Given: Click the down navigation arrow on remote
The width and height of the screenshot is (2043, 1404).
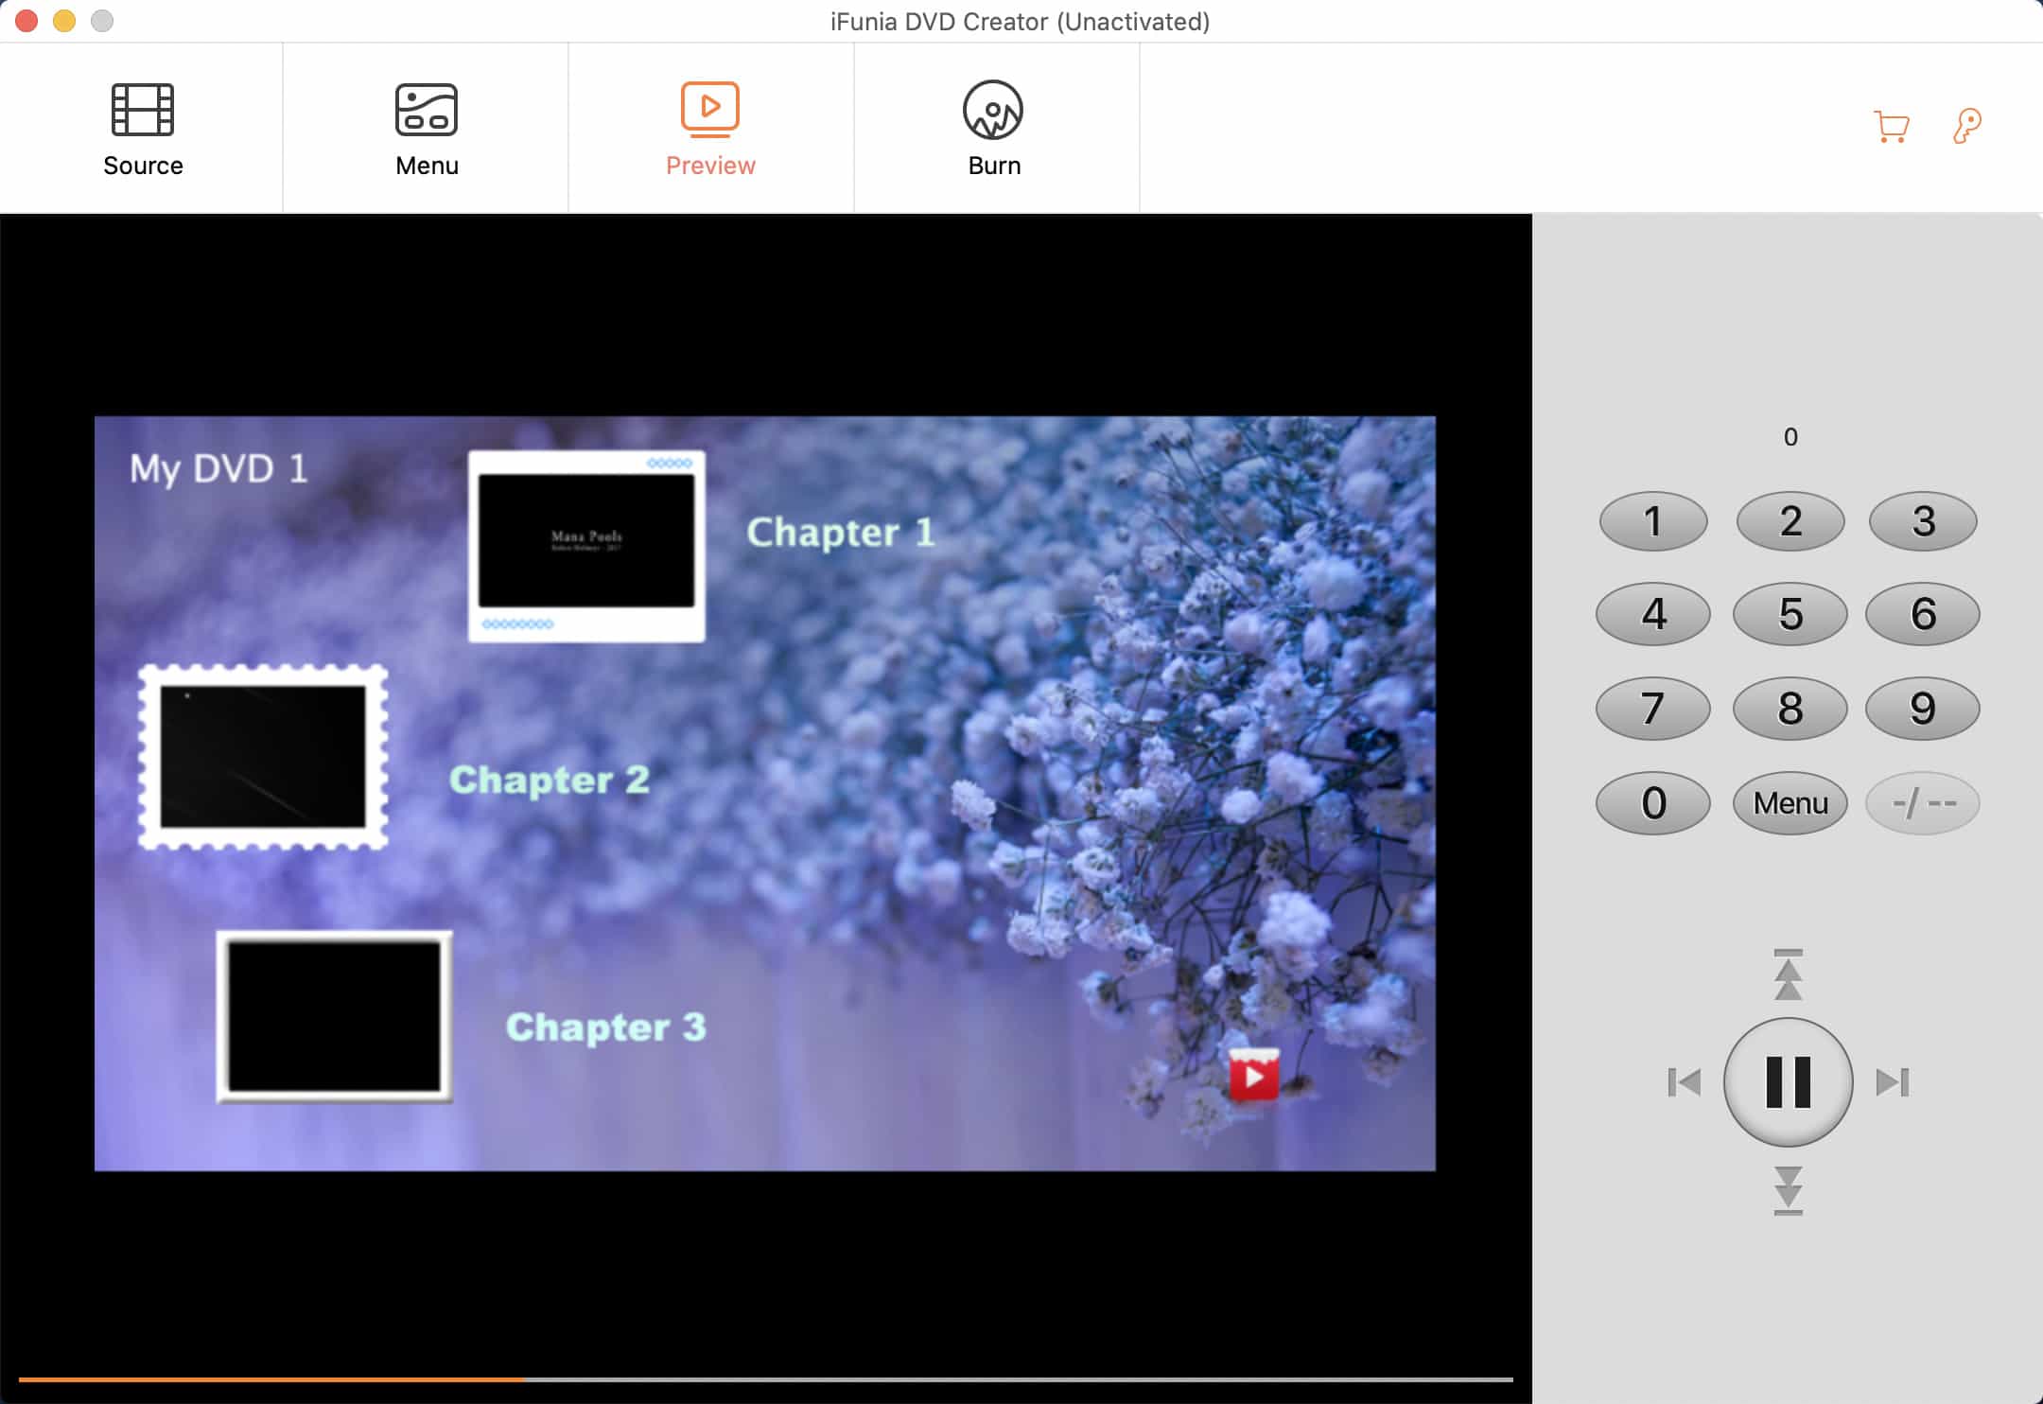Looking at the screenshot, I should click(1788, 1189).
